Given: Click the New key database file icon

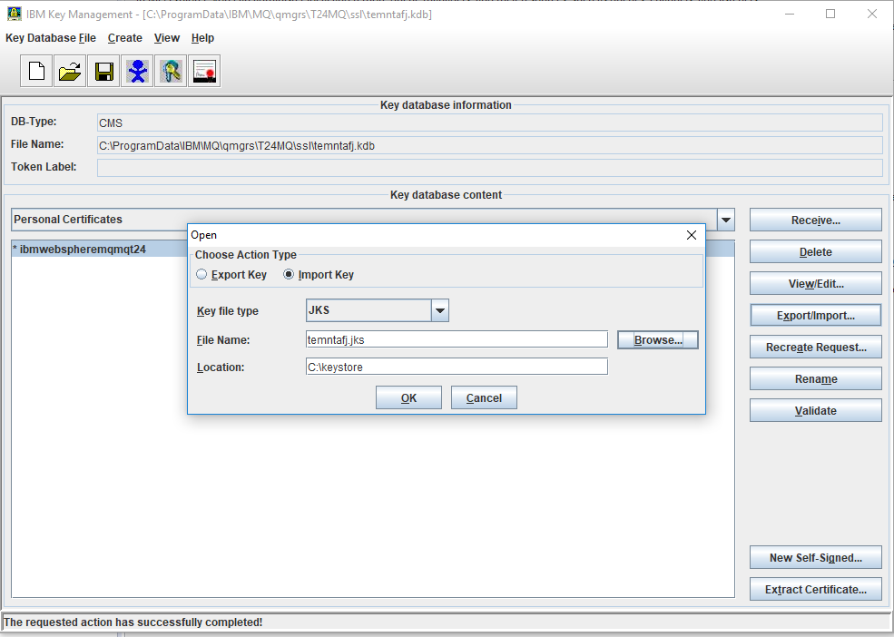Looking at the screenshot, I should 36,72.
